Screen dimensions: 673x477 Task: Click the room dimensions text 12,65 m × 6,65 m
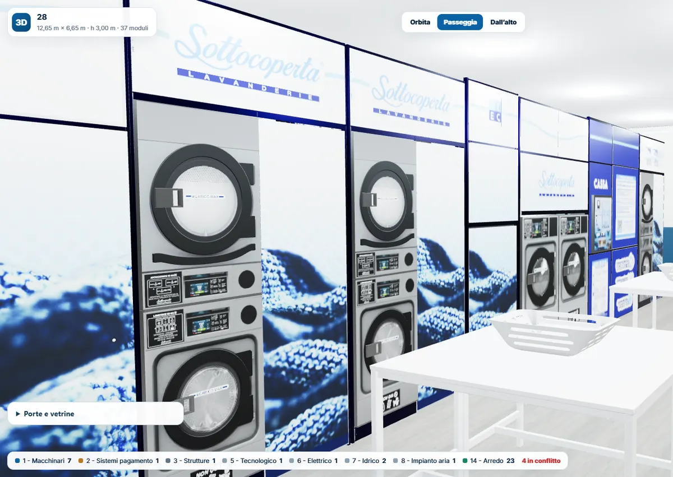pos(61,27)
